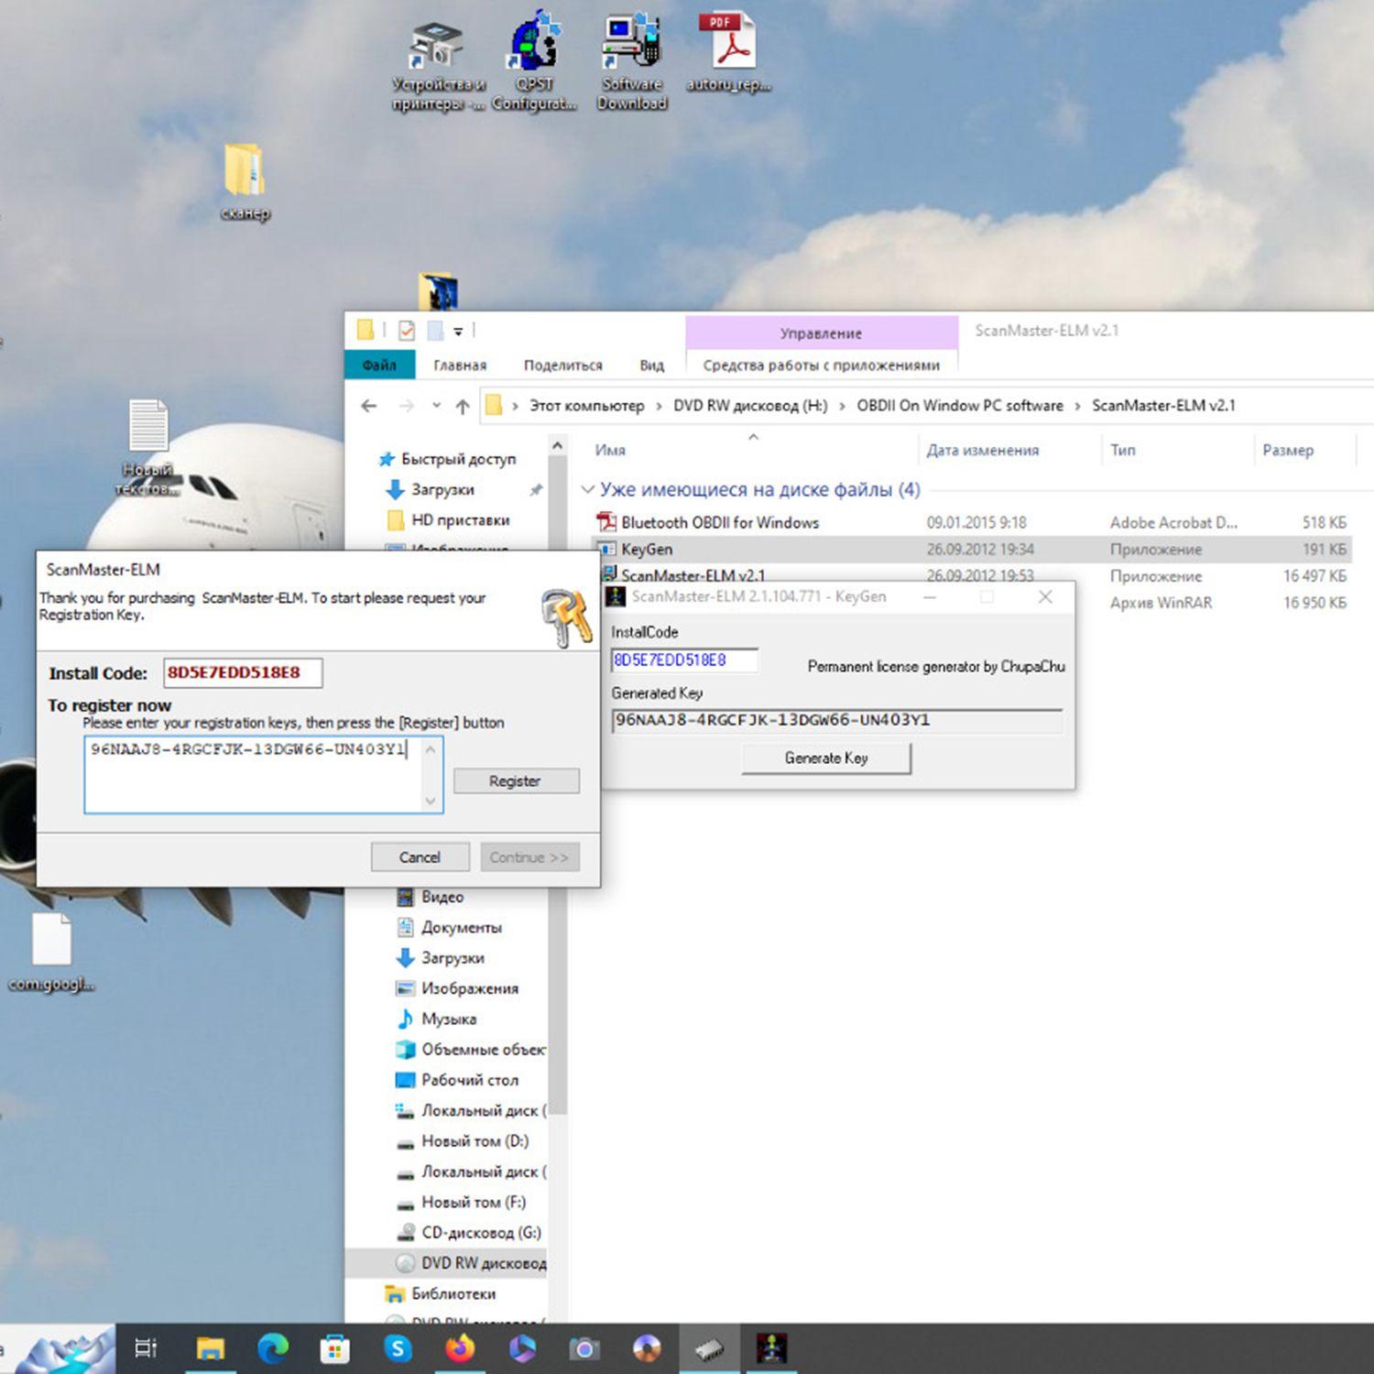Open Видео in navigation pane

[x=431, y=897]
